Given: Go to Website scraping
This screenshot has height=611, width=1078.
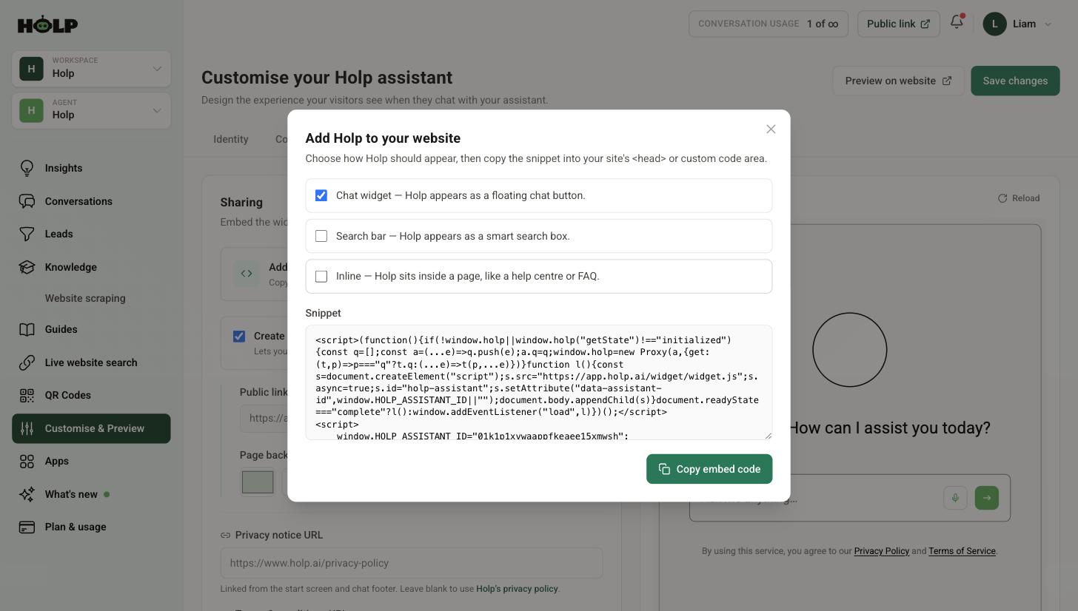Looking at the screenshot, I should (85, 298).
